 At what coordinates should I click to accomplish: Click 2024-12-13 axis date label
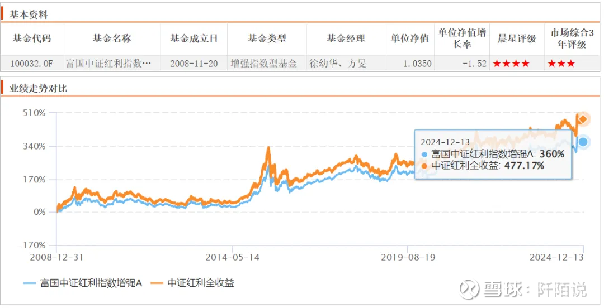click(556, 257)
